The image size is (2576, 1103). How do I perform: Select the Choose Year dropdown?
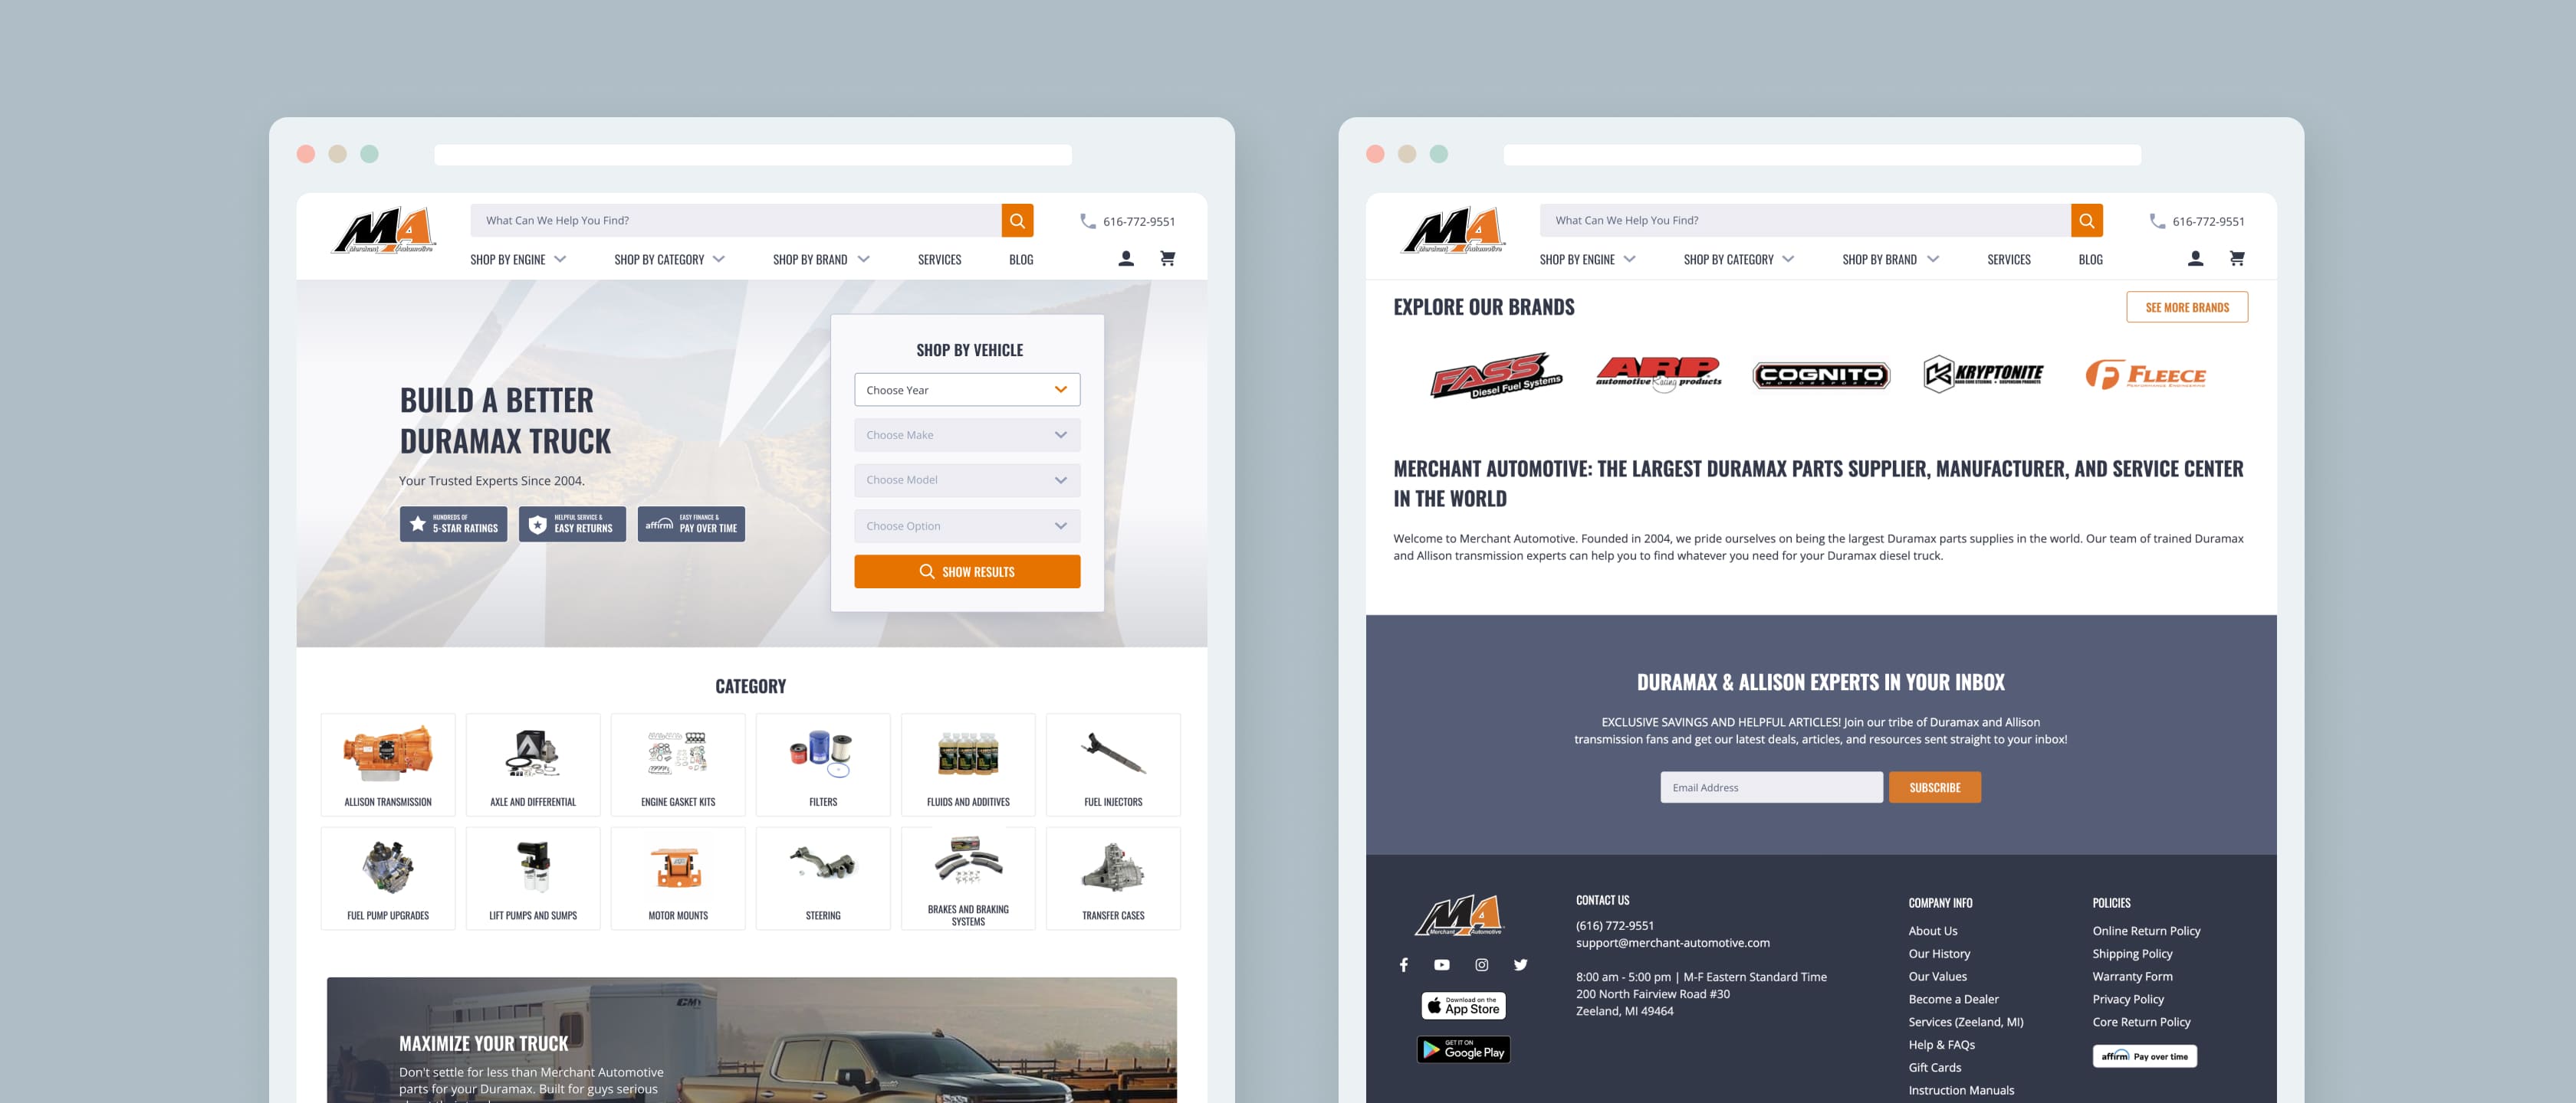point(966,389)
